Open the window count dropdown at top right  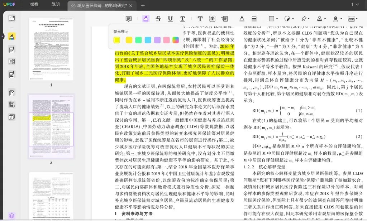coord(355,4)
